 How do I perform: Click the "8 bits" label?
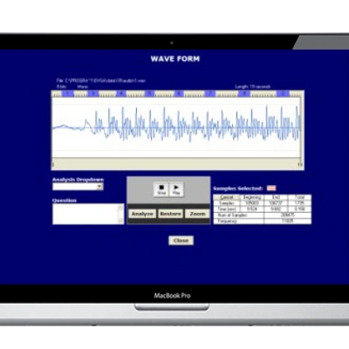tap(62, 86)
